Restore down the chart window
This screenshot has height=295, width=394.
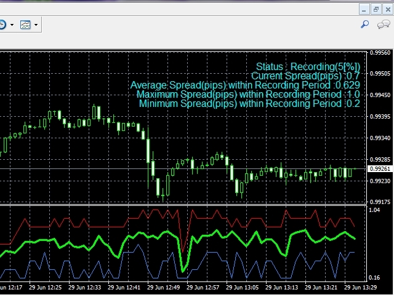(x=376, y=10)
